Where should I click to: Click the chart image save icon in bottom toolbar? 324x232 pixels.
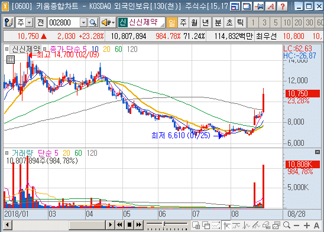(276, 226)
